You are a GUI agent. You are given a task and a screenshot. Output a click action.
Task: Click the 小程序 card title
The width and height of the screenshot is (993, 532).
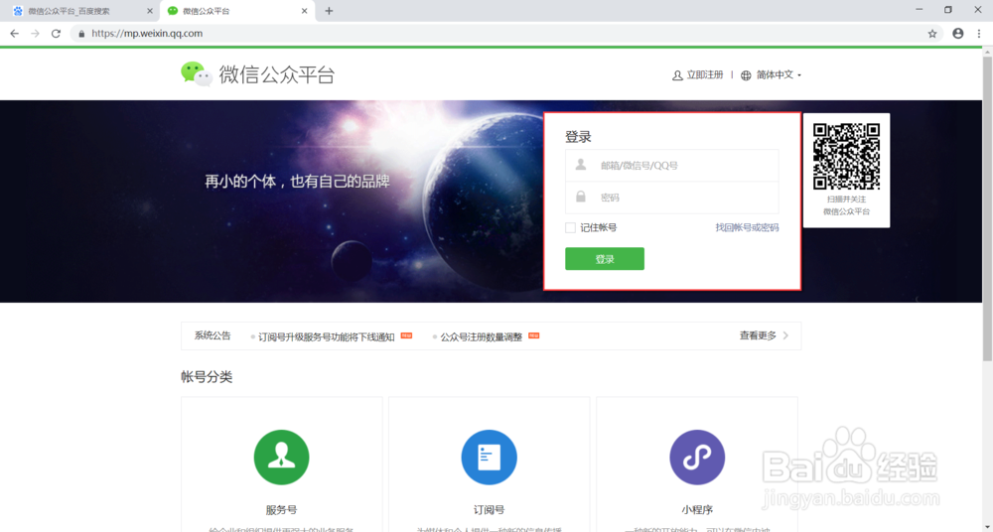coord(697,510)
